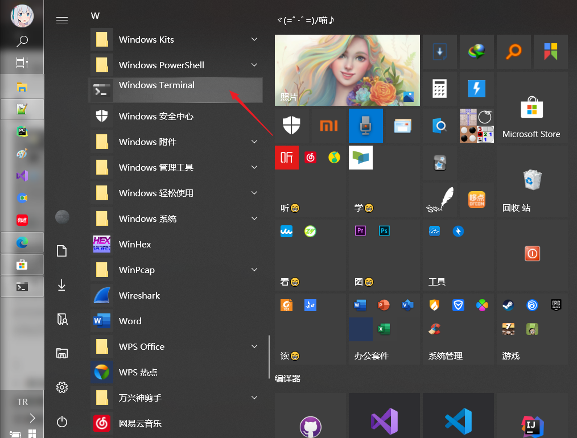
Task: Launch CCleaner from 系统管理 group
Action: click(434, 329)
